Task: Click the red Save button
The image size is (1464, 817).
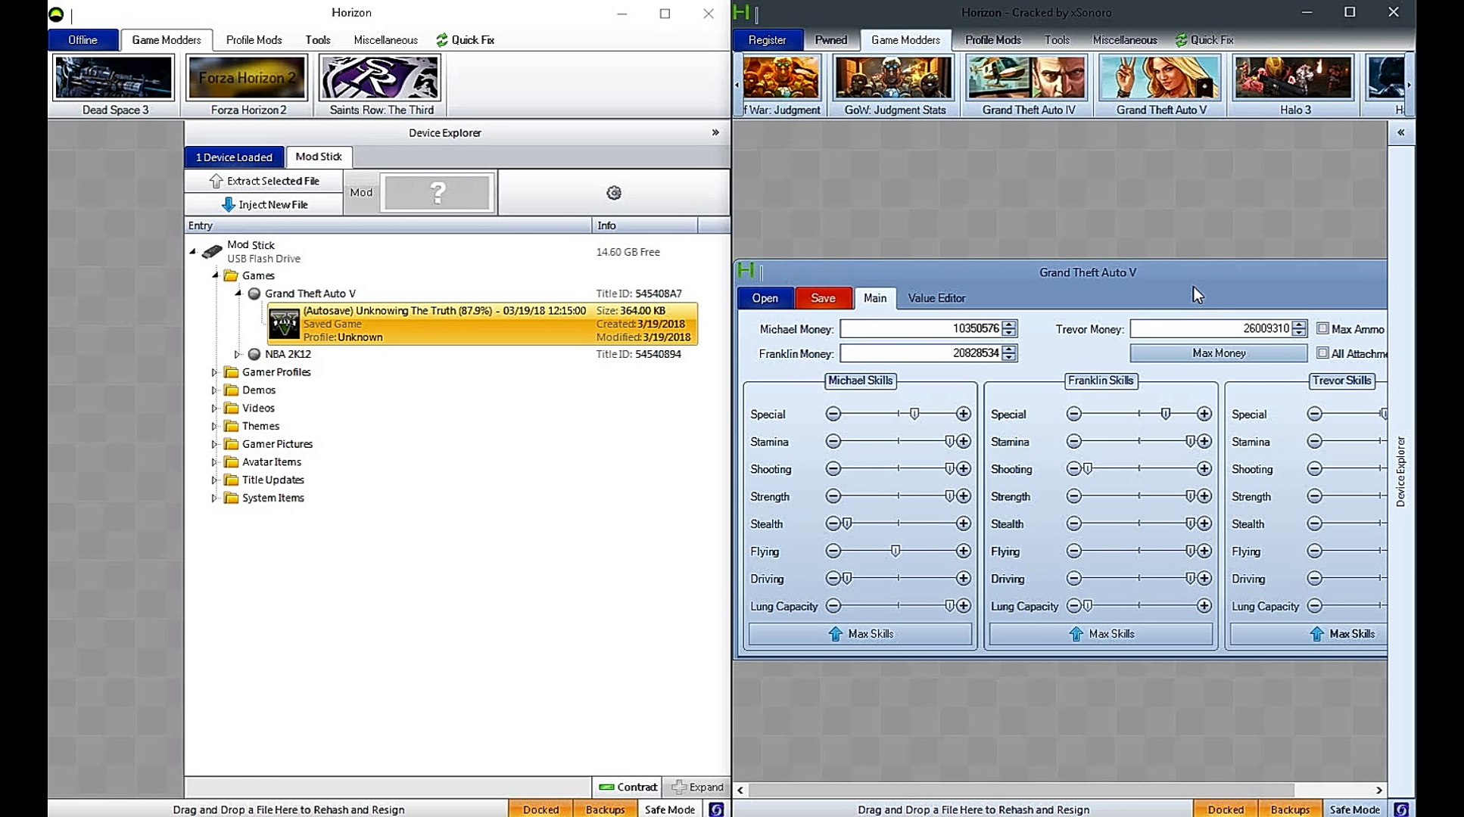Action: coord(823,298)
